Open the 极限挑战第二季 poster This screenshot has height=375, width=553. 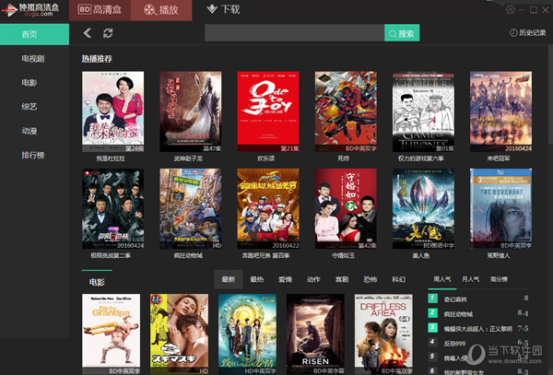pos(112,208)
